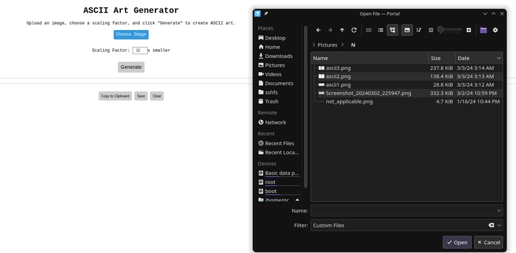Reload the current folder listing

[x=354, y=30]
